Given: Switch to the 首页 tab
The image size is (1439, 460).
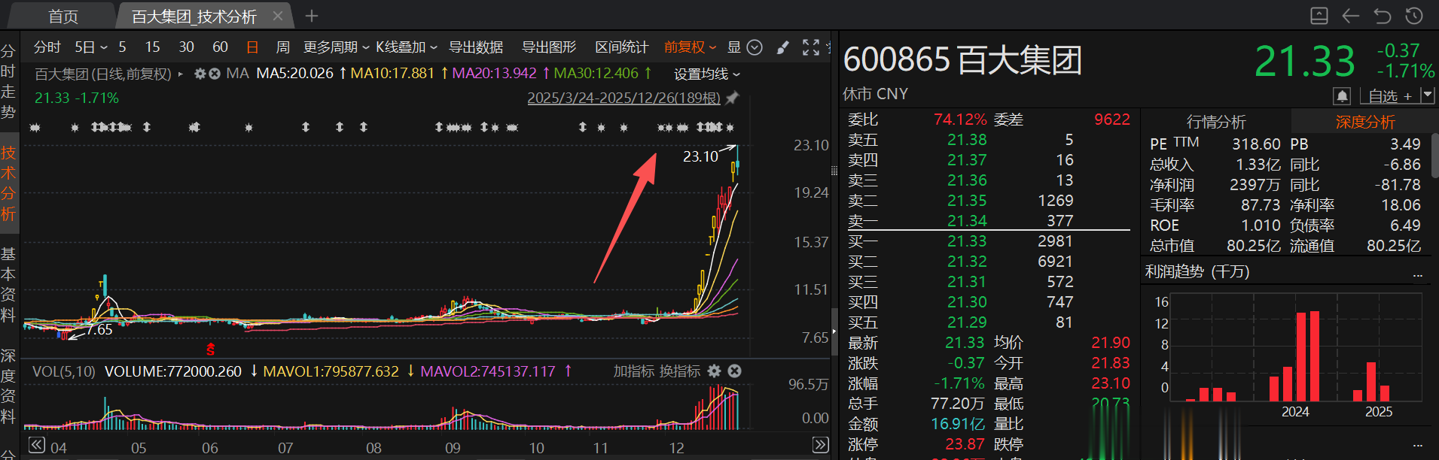Looking at the screenshot, I should (63, 16).
